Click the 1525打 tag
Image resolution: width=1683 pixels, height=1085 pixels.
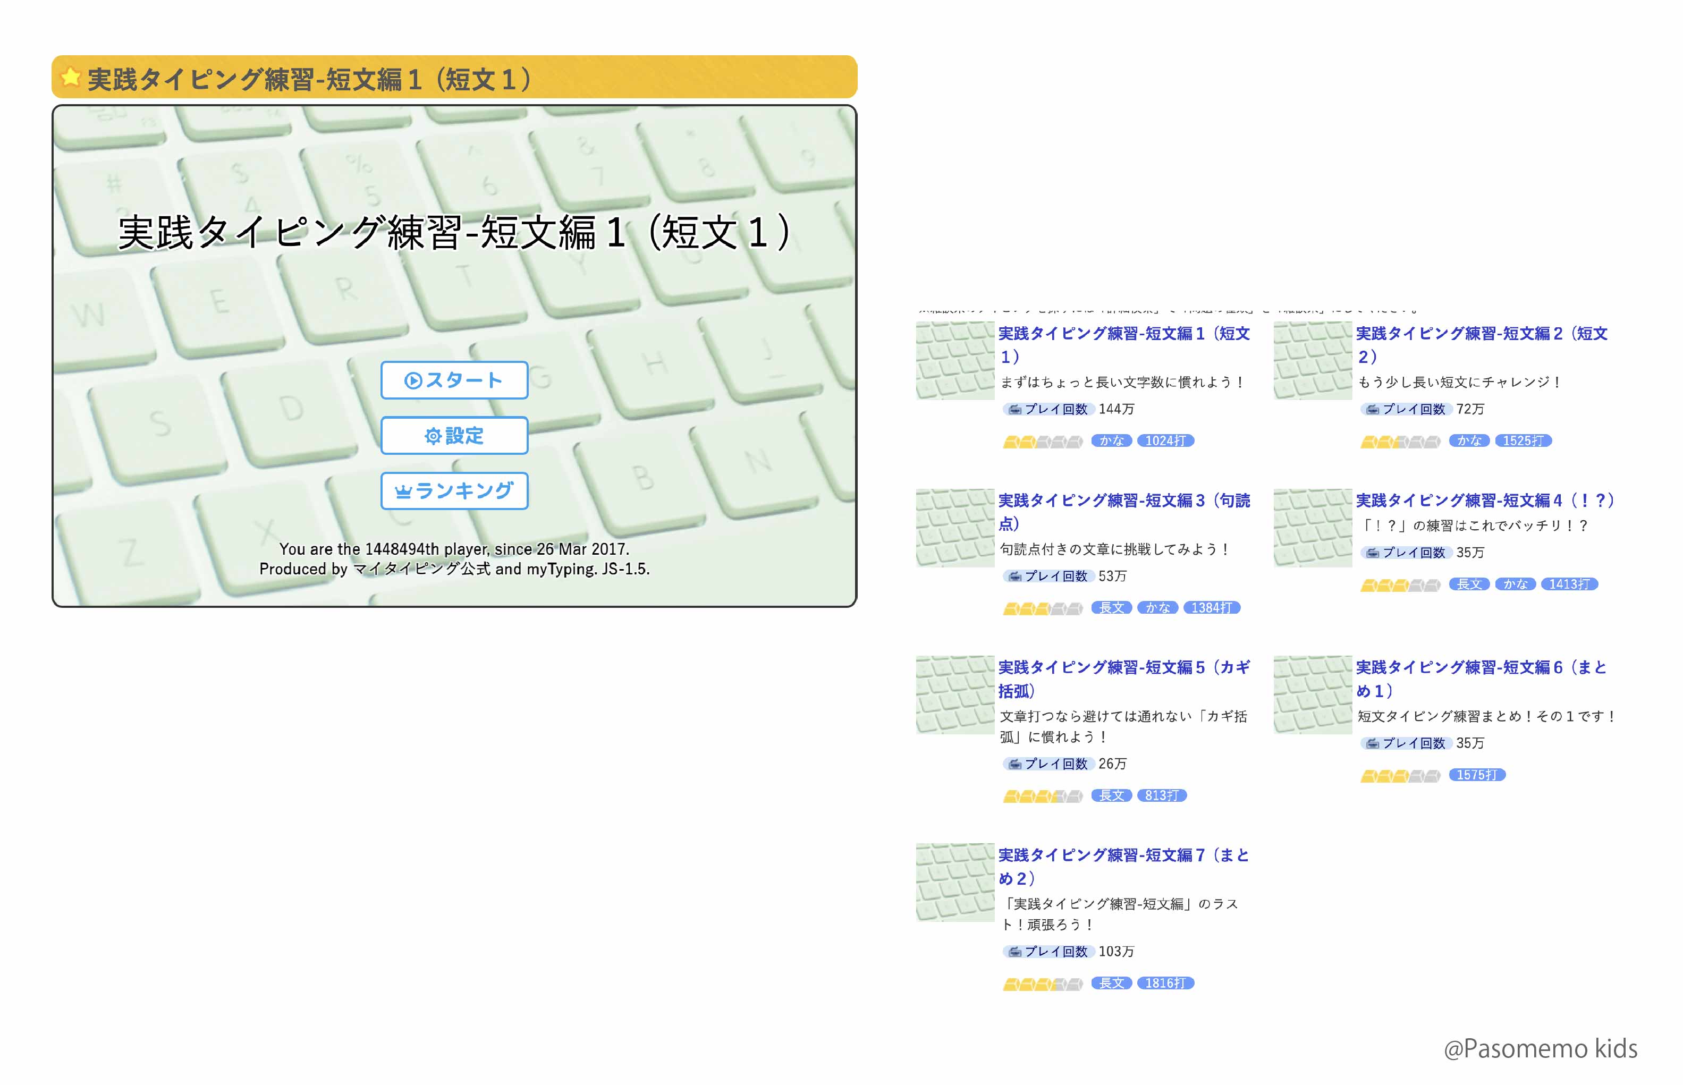point(1523,440)
